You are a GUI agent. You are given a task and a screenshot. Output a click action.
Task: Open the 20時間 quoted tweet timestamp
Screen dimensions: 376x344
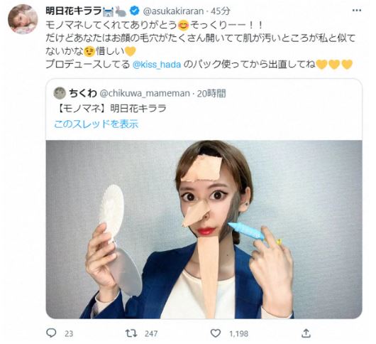(x=211, y=93)
